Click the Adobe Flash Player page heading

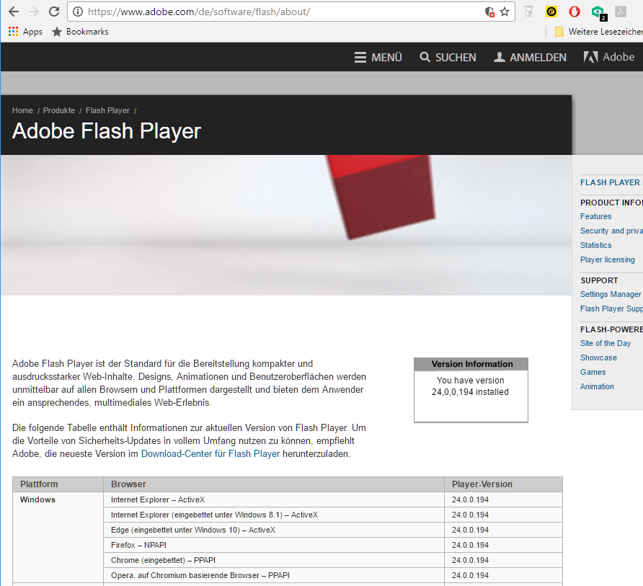pos(107,131)
